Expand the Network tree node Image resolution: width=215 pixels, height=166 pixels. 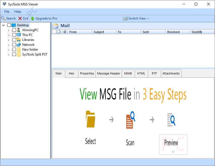8,45
